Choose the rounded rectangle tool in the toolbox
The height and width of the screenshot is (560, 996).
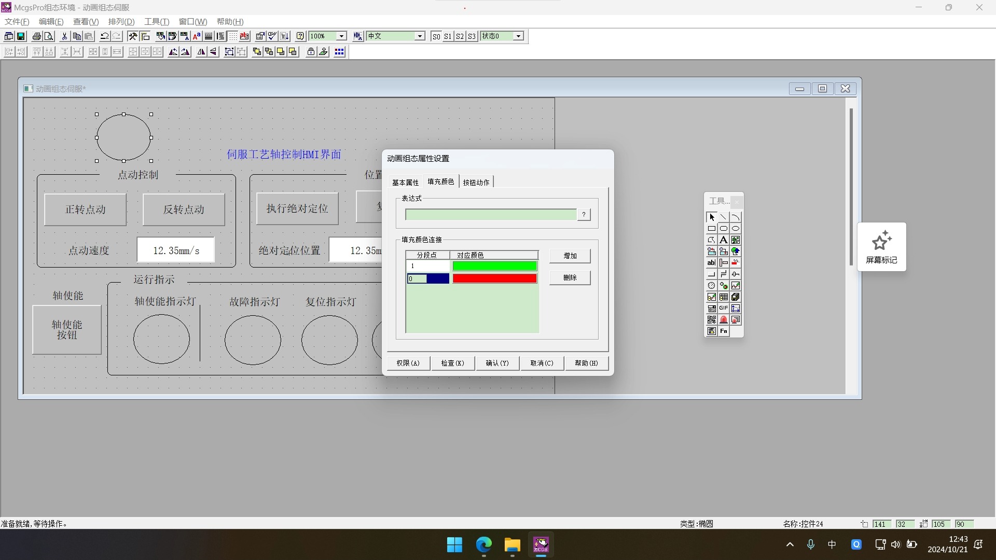724,229
